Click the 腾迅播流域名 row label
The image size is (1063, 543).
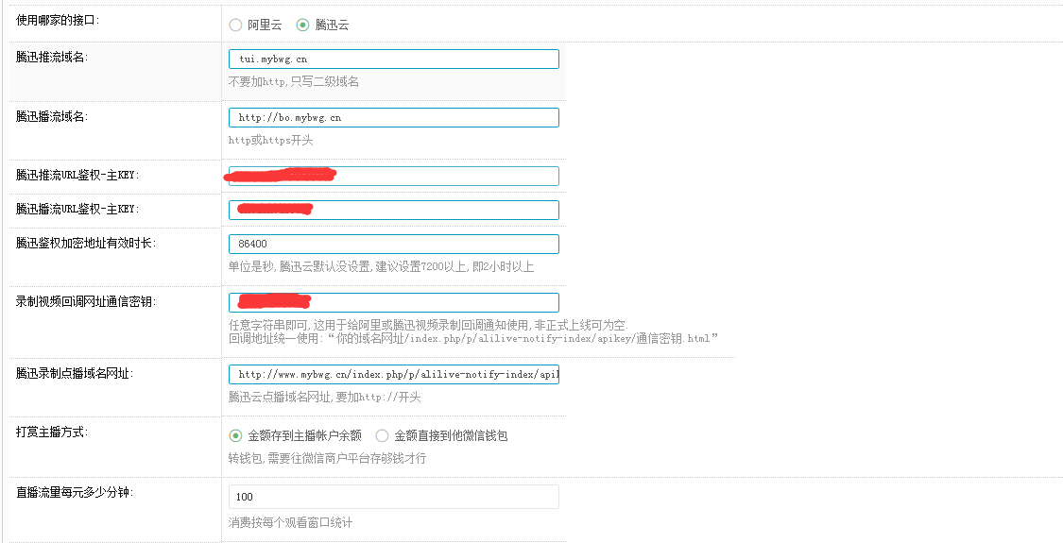pyautogui.click(x=52, y=116)
